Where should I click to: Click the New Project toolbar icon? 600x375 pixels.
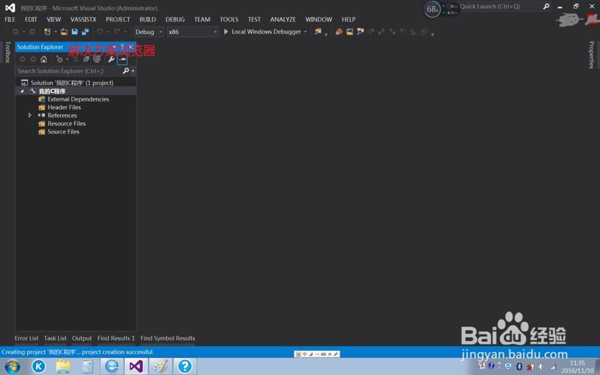(x=47, y=32)
